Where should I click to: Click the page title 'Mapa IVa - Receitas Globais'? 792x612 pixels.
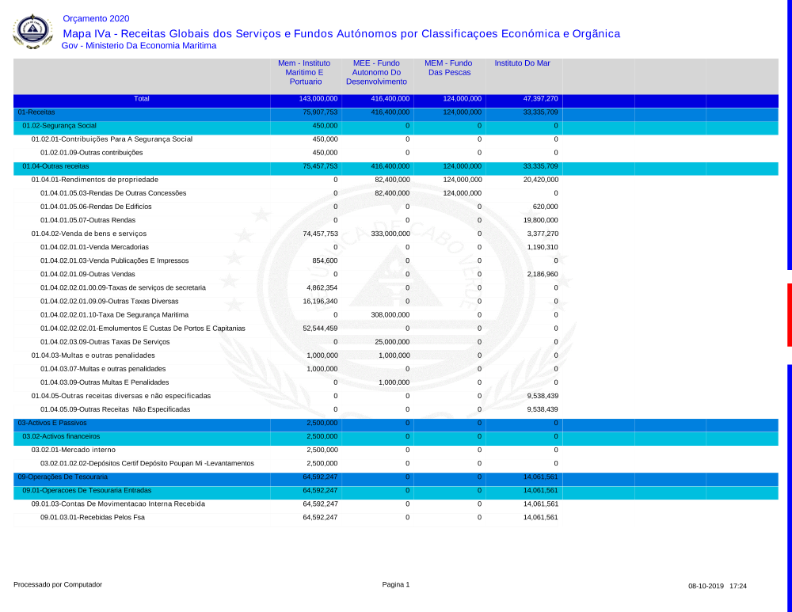(341, 33)
